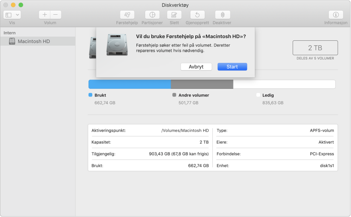
Task: Click the dialog title 'Vil du bruke Førstehjelp'
Action: 191,36
